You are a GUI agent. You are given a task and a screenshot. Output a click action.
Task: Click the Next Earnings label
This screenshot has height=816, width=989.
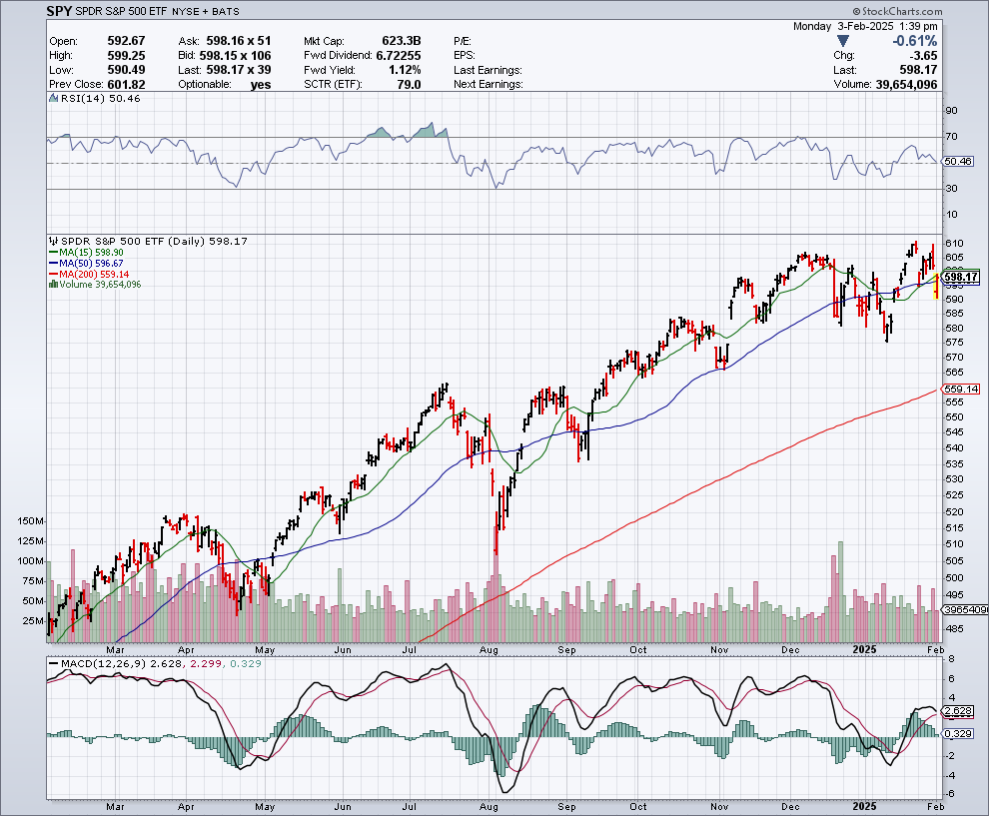[x=489, y=85]
